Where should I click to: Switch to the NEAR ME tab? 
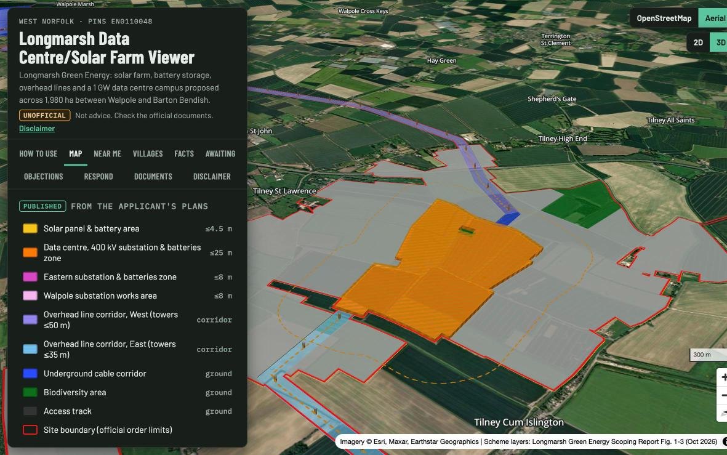107,154
